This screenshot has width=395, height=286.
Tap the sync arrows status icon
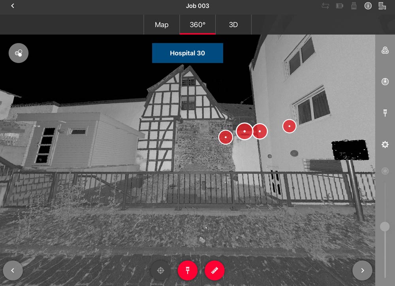[x=325, y=6]
